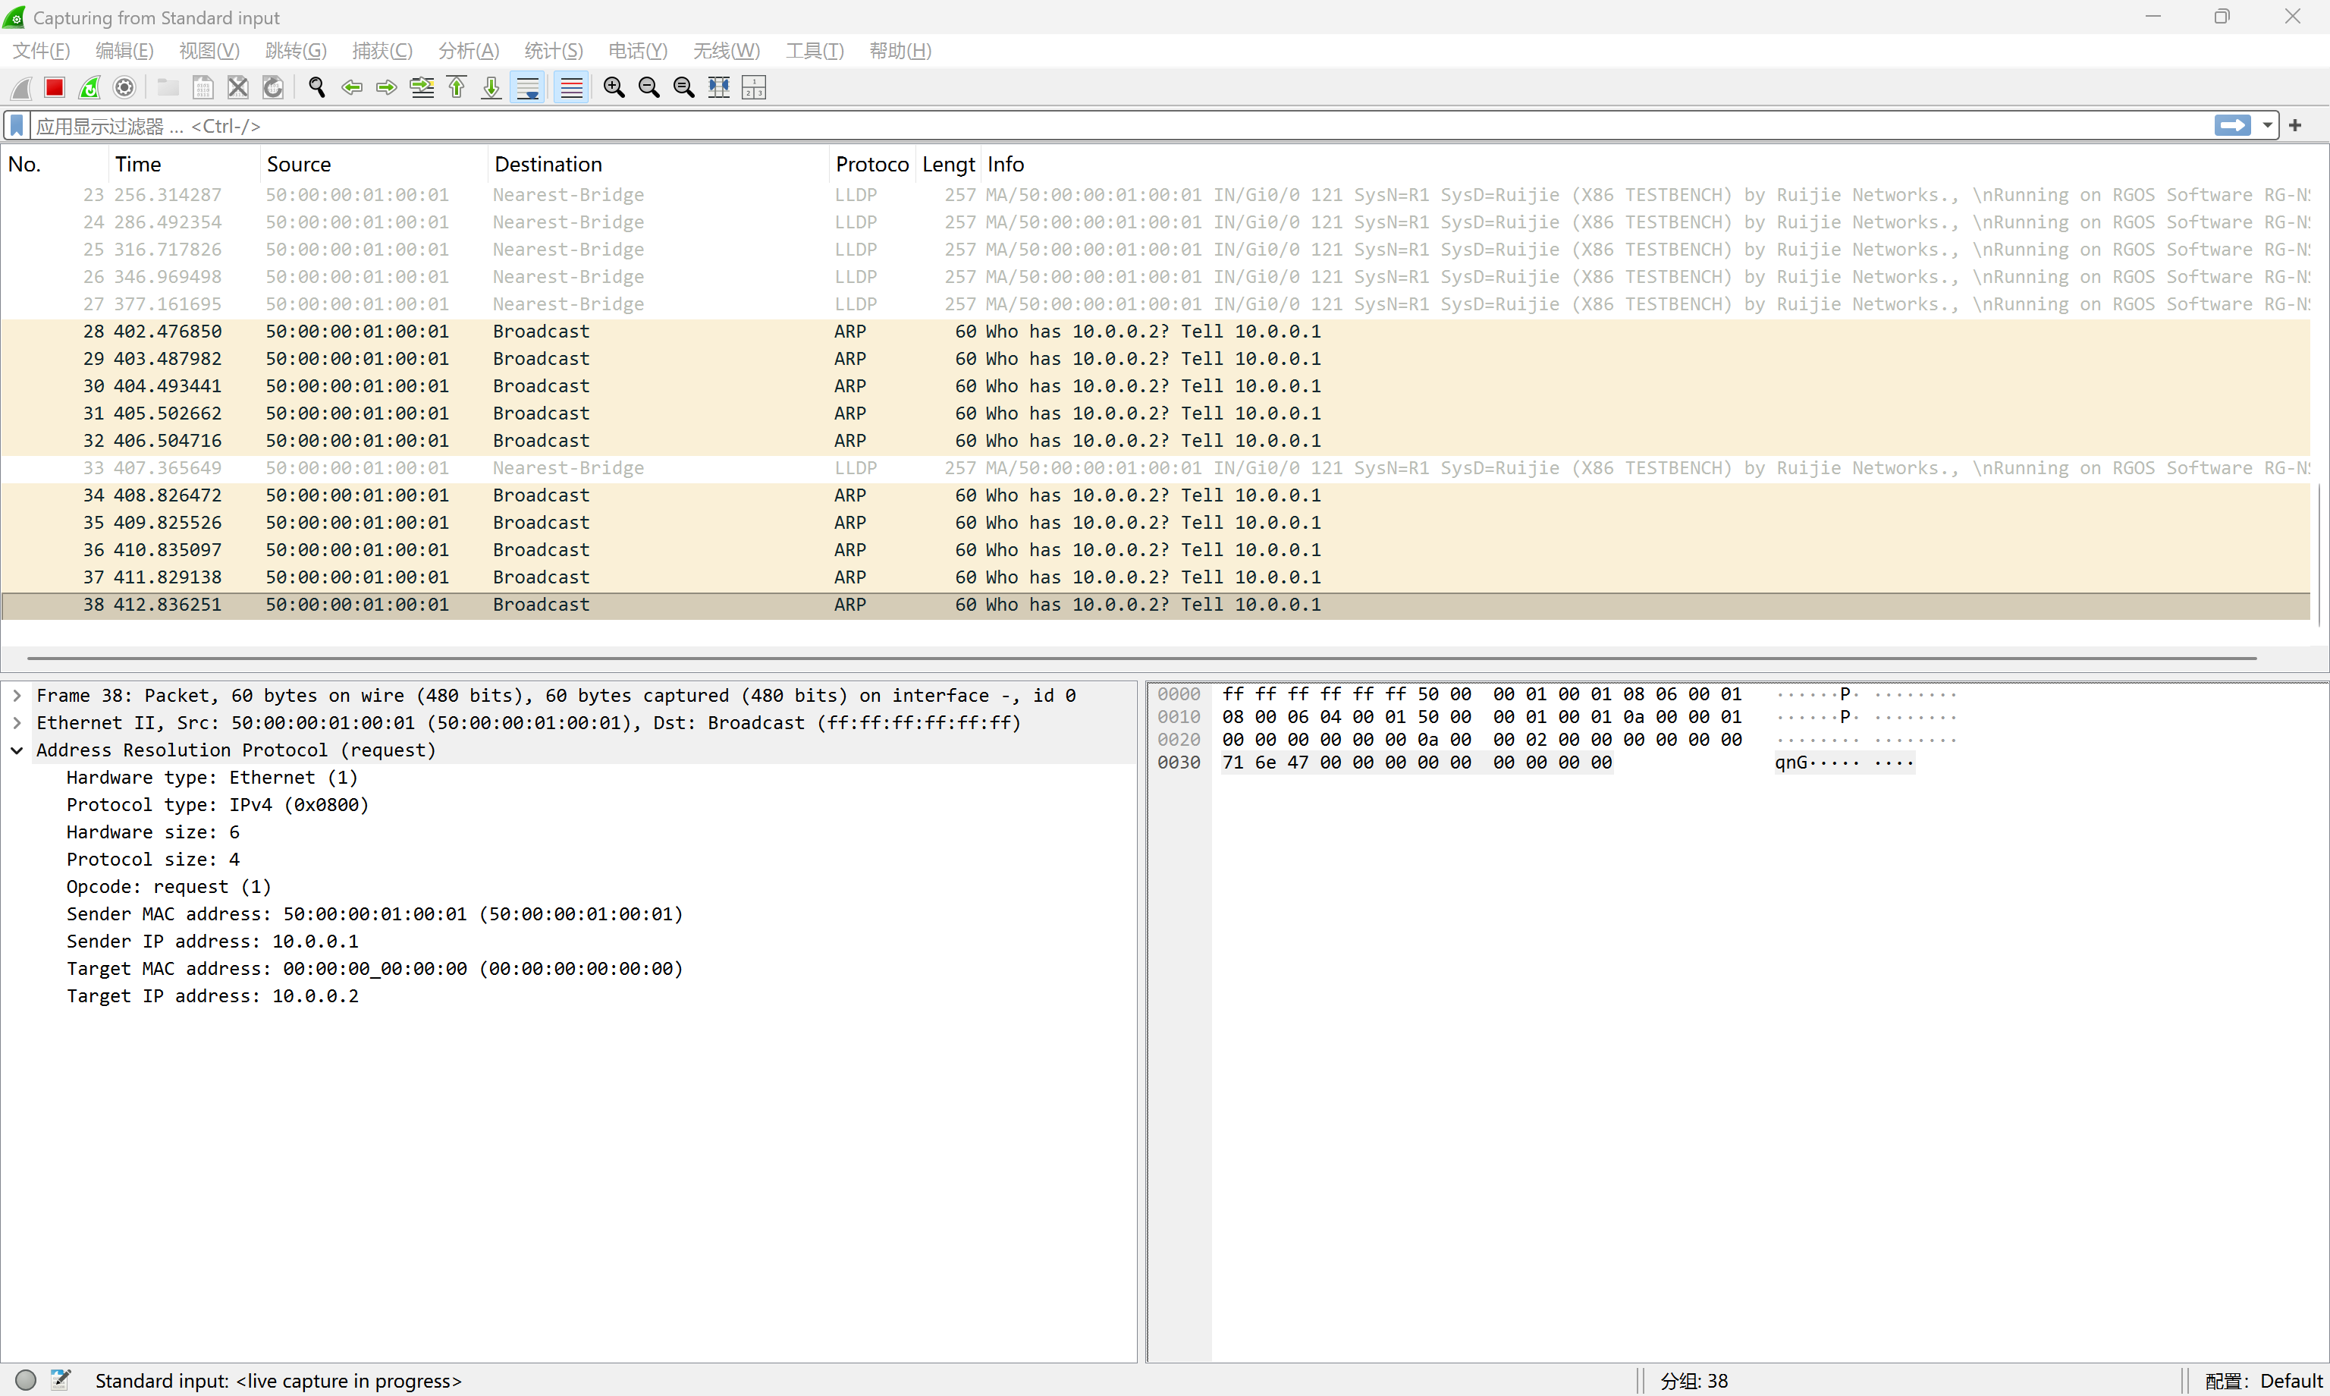Viewport: 2330px width, 1396px height.
Task: Expand the Ethernet II tree node
Action: [17, 722]
